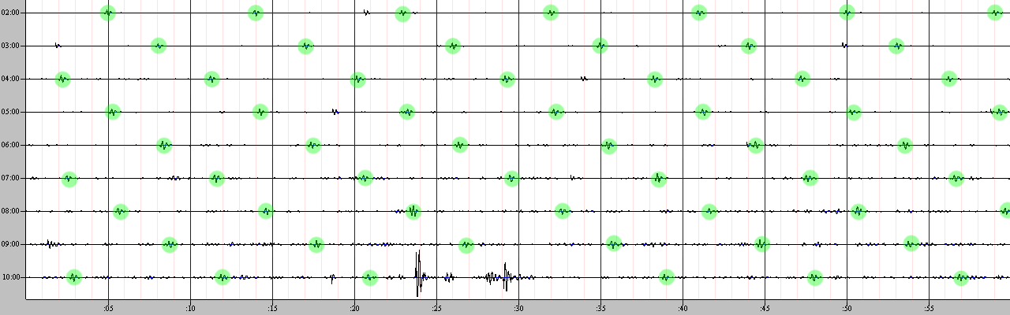Click the first green marker on the 06:00 trace

pyautogui.click(x=163, y=145)
